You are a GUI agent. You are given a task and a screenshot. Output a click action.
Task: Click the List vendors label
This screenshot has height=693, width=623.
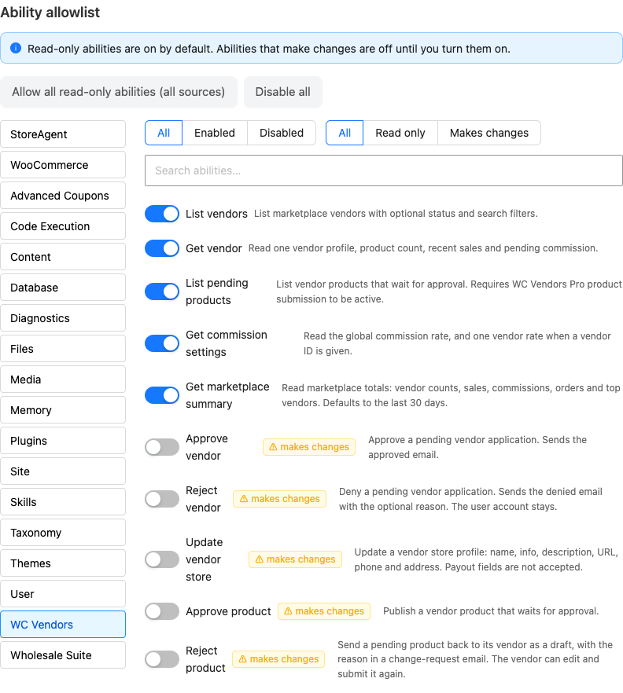coord(216,214)
